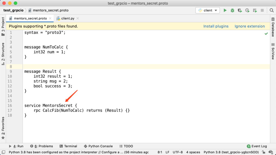Click test_grpcio breadcrumb
Screen dimensions: 276x155
[x=13, y=10]
